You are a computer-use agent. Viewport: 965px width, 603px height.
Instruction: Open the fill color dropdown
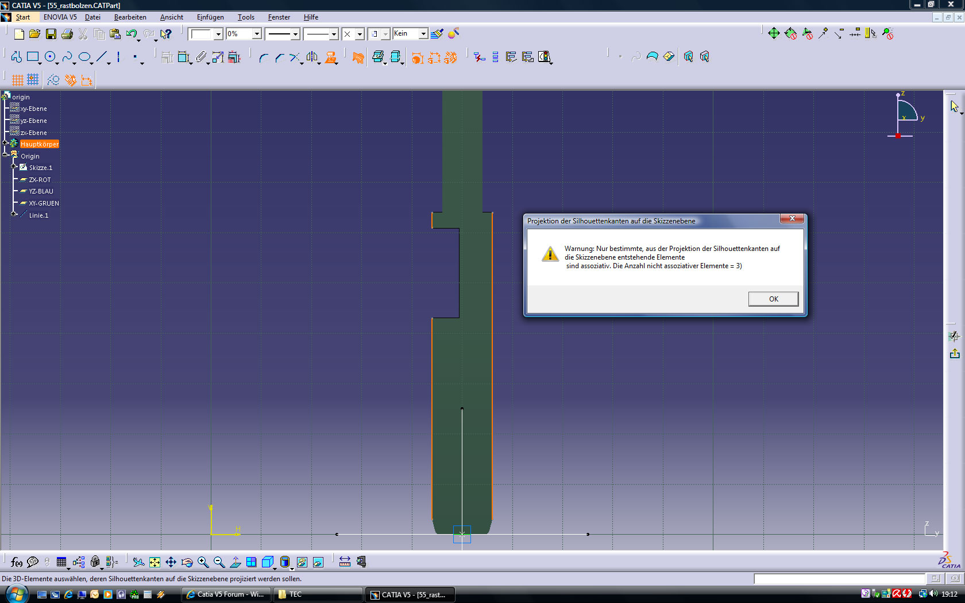pos(218,34)
